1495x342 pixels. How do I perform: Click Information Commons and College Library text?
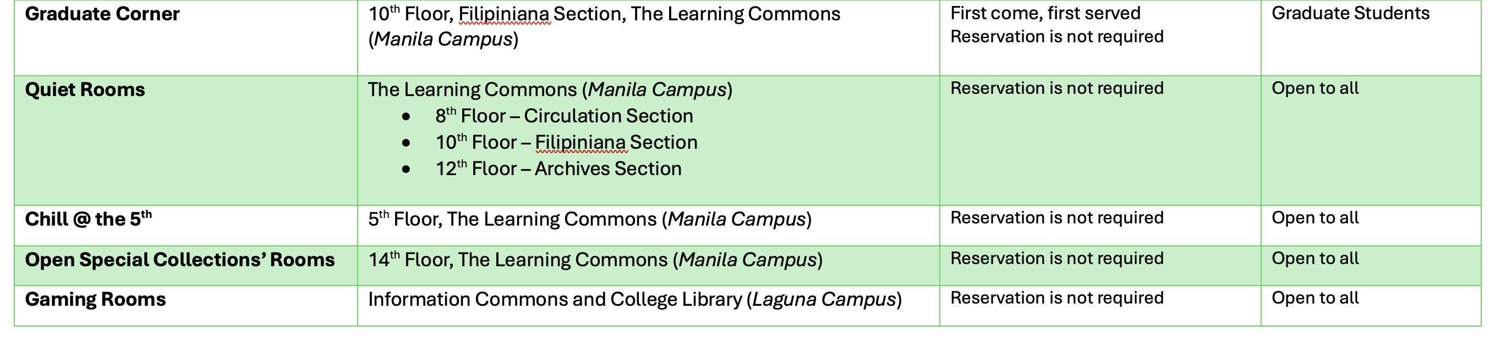555,299
